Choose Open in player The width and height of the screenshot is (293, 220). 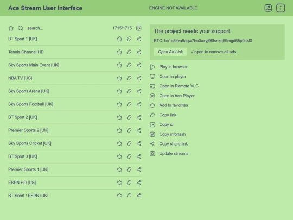point(168,77)
